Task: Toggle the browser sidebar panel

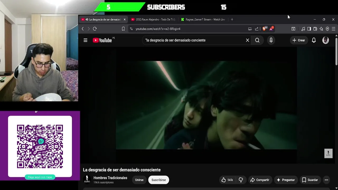Action: coord(309,29)
